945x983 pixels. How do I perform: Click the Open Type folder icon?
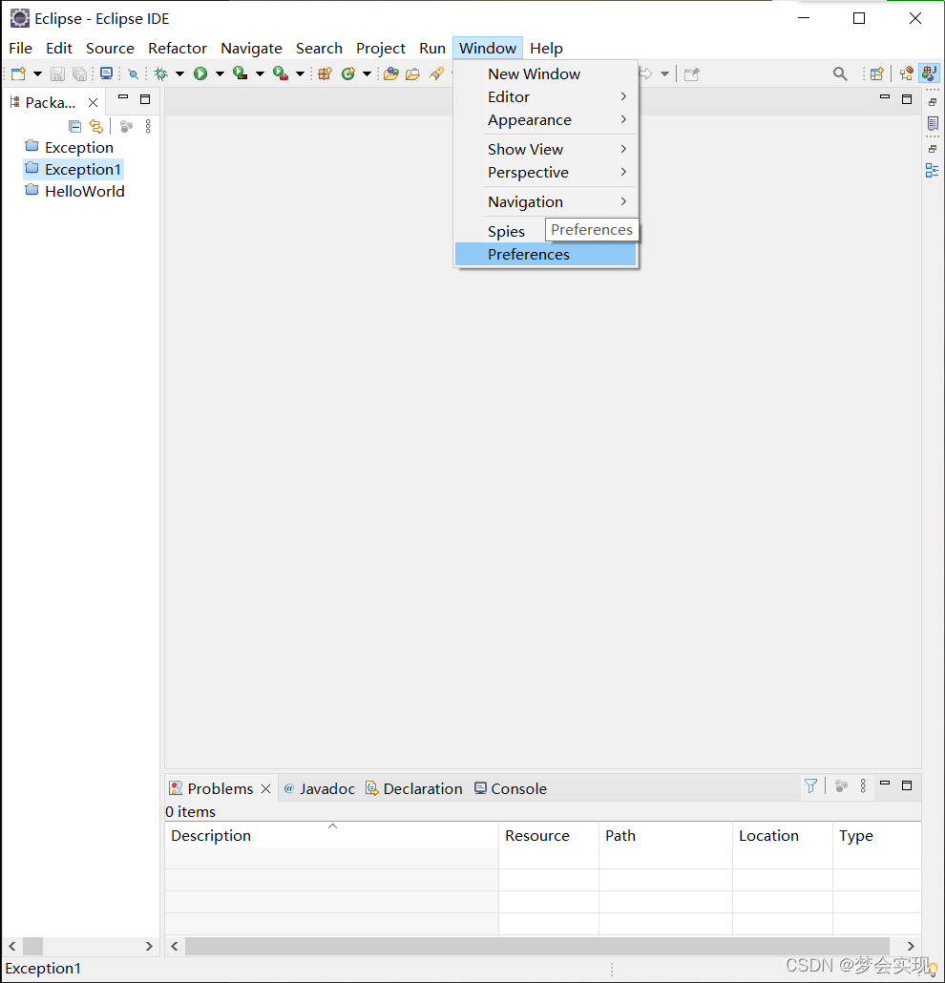click(x=391, y=74)
